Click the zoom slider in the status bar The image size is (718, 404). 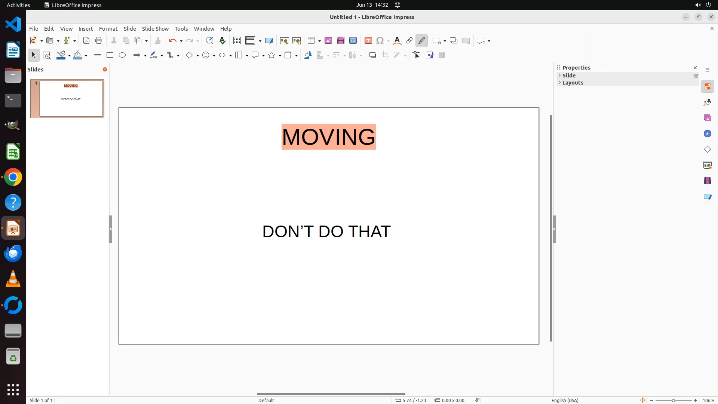(x=673, y=401)
